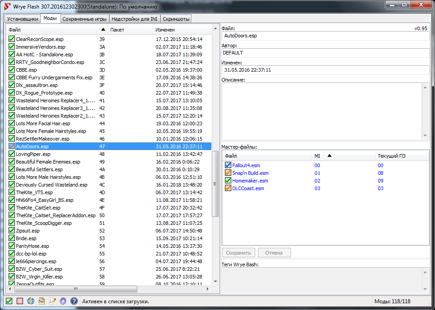Viewport: 435px width, 310px height.
Task: Sort mods by the Файл column header
Action: [x=51, y=29]
